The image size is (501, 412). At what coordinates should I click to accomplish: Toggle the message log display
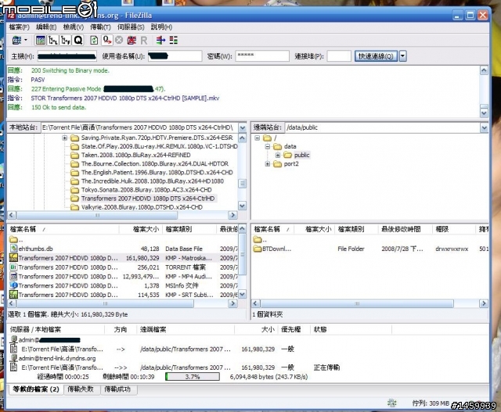[41, 40]
